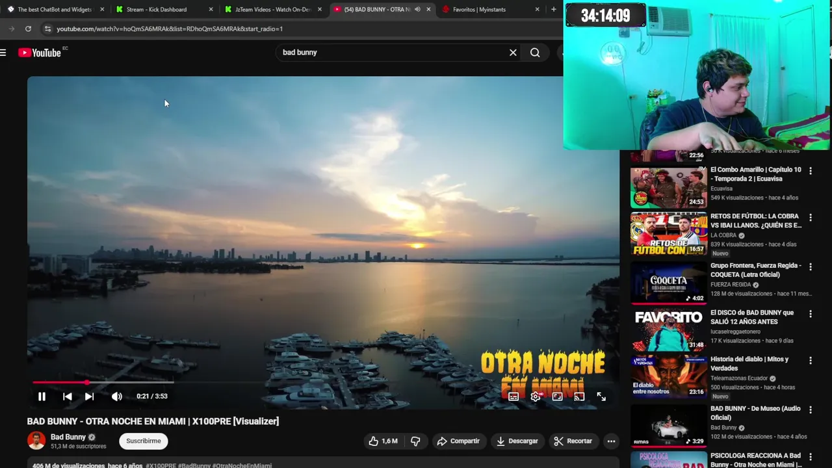Open options for El DISCO de BAD BUNNY
This screenshot has height=468, width=832.
click(x=810, y=314)
